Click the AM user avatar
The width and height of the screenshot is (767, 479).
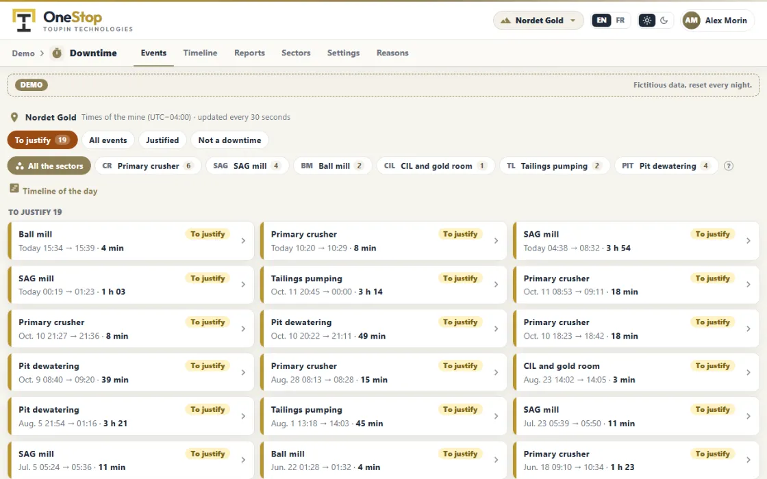[691, 21]
